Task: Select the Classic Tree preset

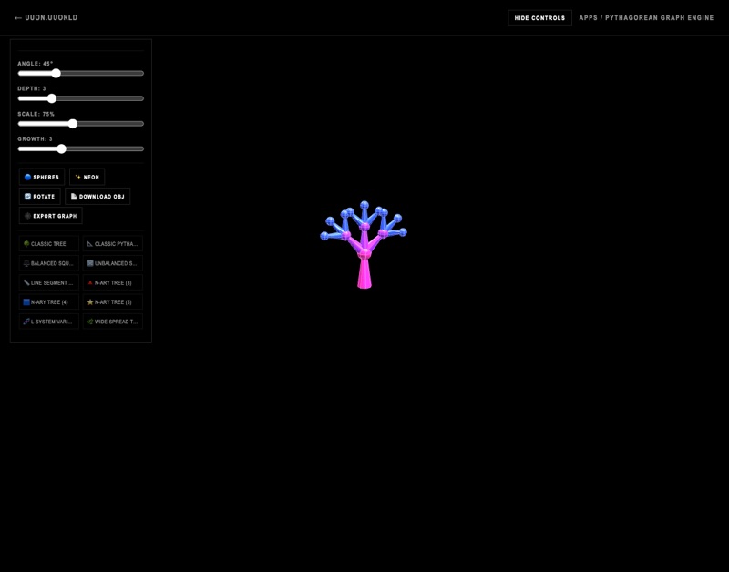Action: click(x=49, y=243)
